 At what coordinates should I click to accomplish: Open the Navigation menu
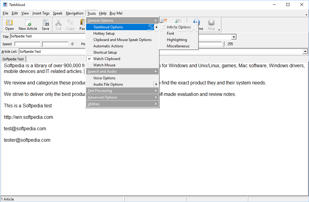tap(74, 13)
